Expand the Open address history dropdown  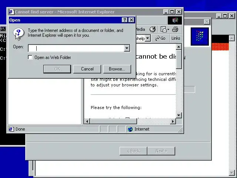[127, 48]
